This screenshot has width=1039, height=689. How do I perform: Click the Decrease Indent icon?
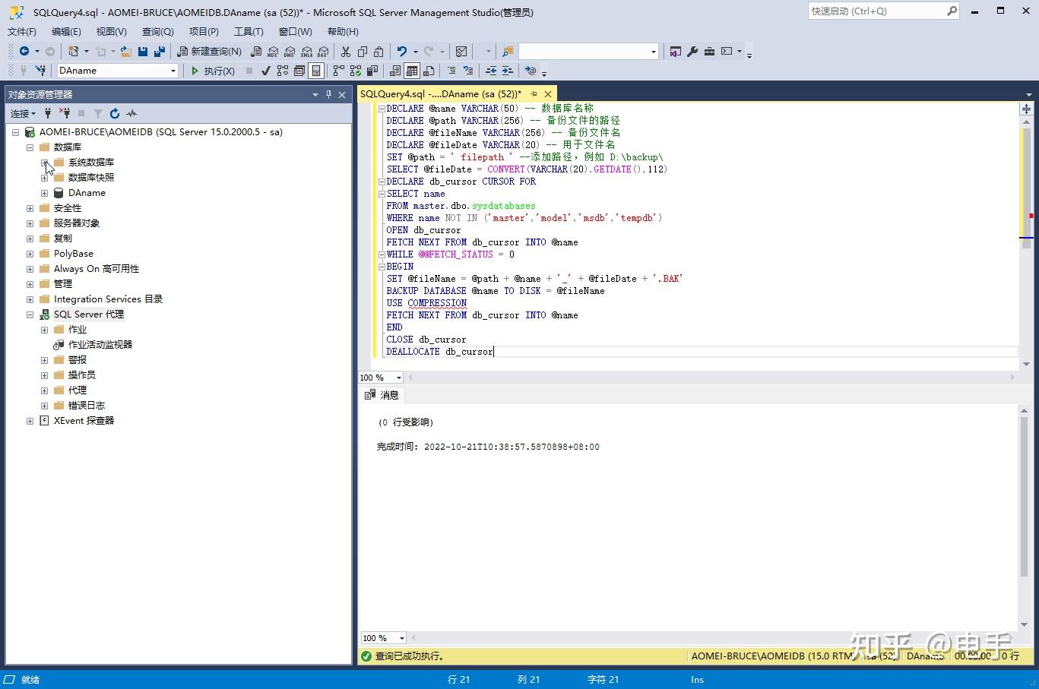coord(491,71)
